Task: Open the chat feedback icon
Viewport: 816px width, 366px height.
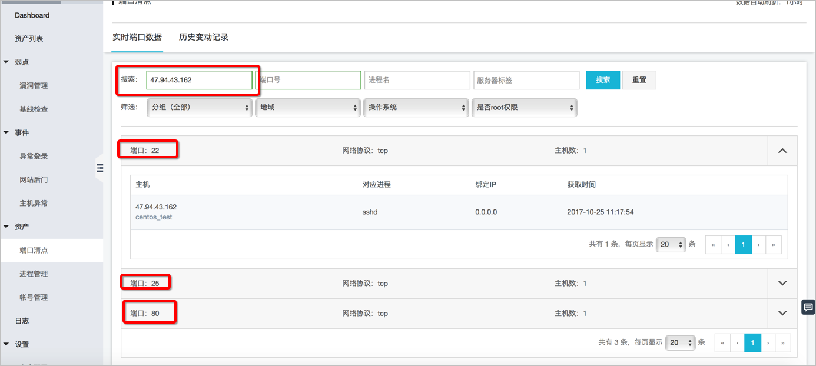Action: coord(808,307)
